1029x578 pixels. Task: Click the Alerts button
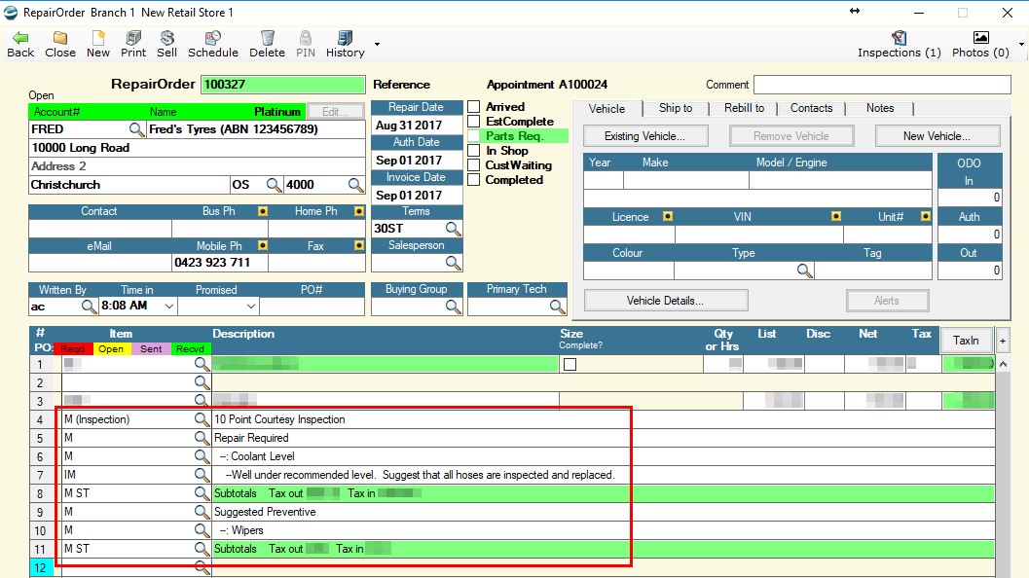point(887,301)
